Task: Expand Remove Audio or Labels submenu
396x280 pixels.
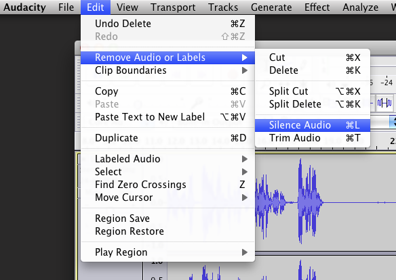Action: click(x=167, y=57)
